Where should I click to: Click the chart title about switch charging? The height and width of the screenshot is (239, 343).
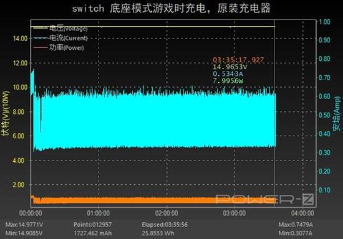click(171, 9)
